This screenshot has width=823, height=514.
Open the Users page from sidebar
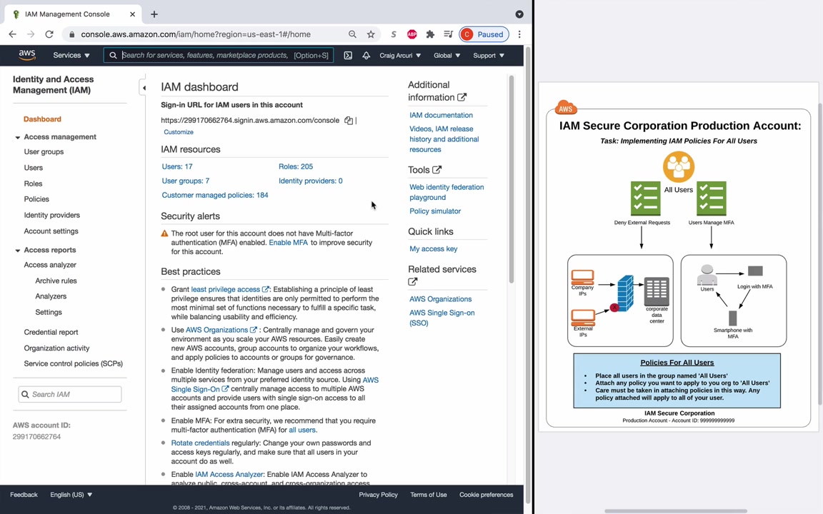[x=33, y=168]
